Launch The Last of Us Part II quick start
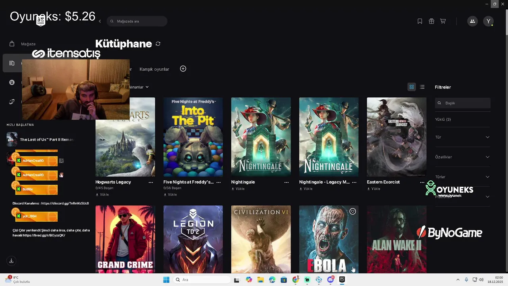This screenshot has height=286, width=508. click(x=40, y=139)
